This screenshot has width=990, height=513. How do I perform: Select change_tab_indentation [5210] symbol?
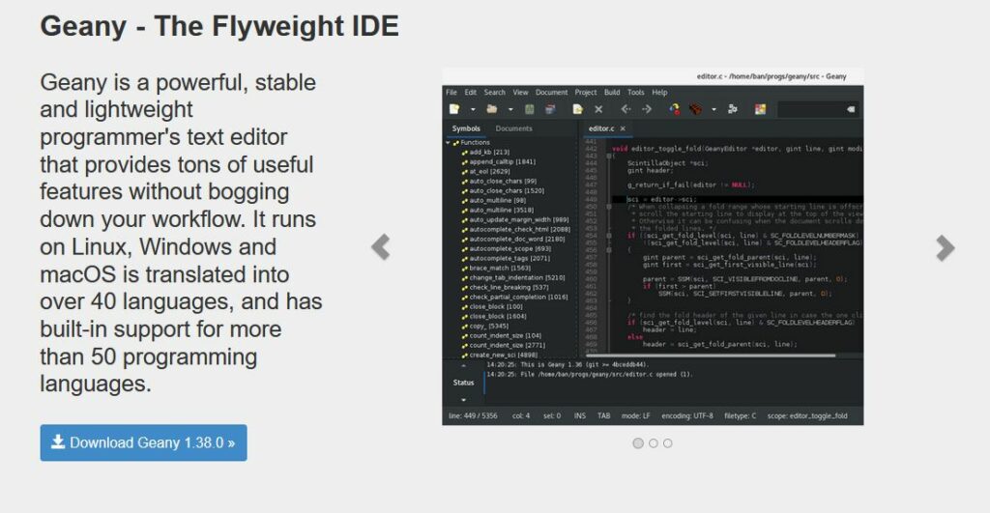click(517, 277)
